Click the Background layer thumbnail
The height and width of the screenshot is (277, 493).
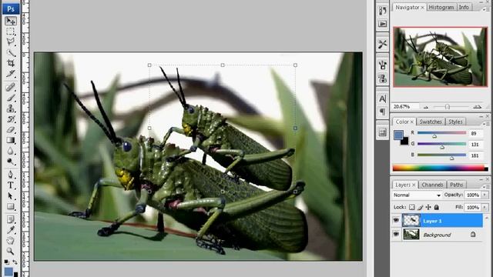click(411, 234)
